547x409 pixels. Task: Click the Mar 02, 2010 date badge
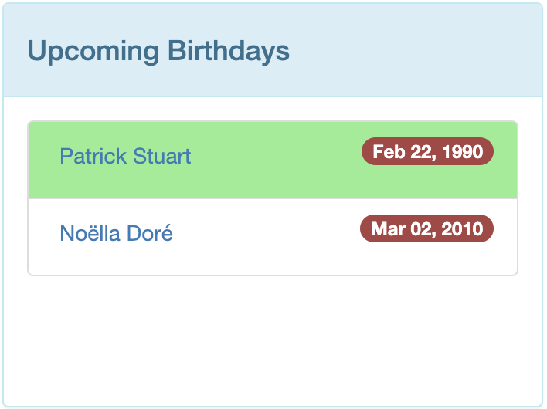426,229
